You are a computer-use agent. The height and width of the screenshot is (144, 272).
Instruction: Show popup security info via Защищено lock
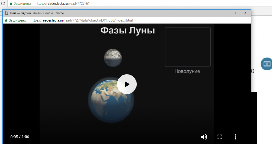click(x=15, y=20)
